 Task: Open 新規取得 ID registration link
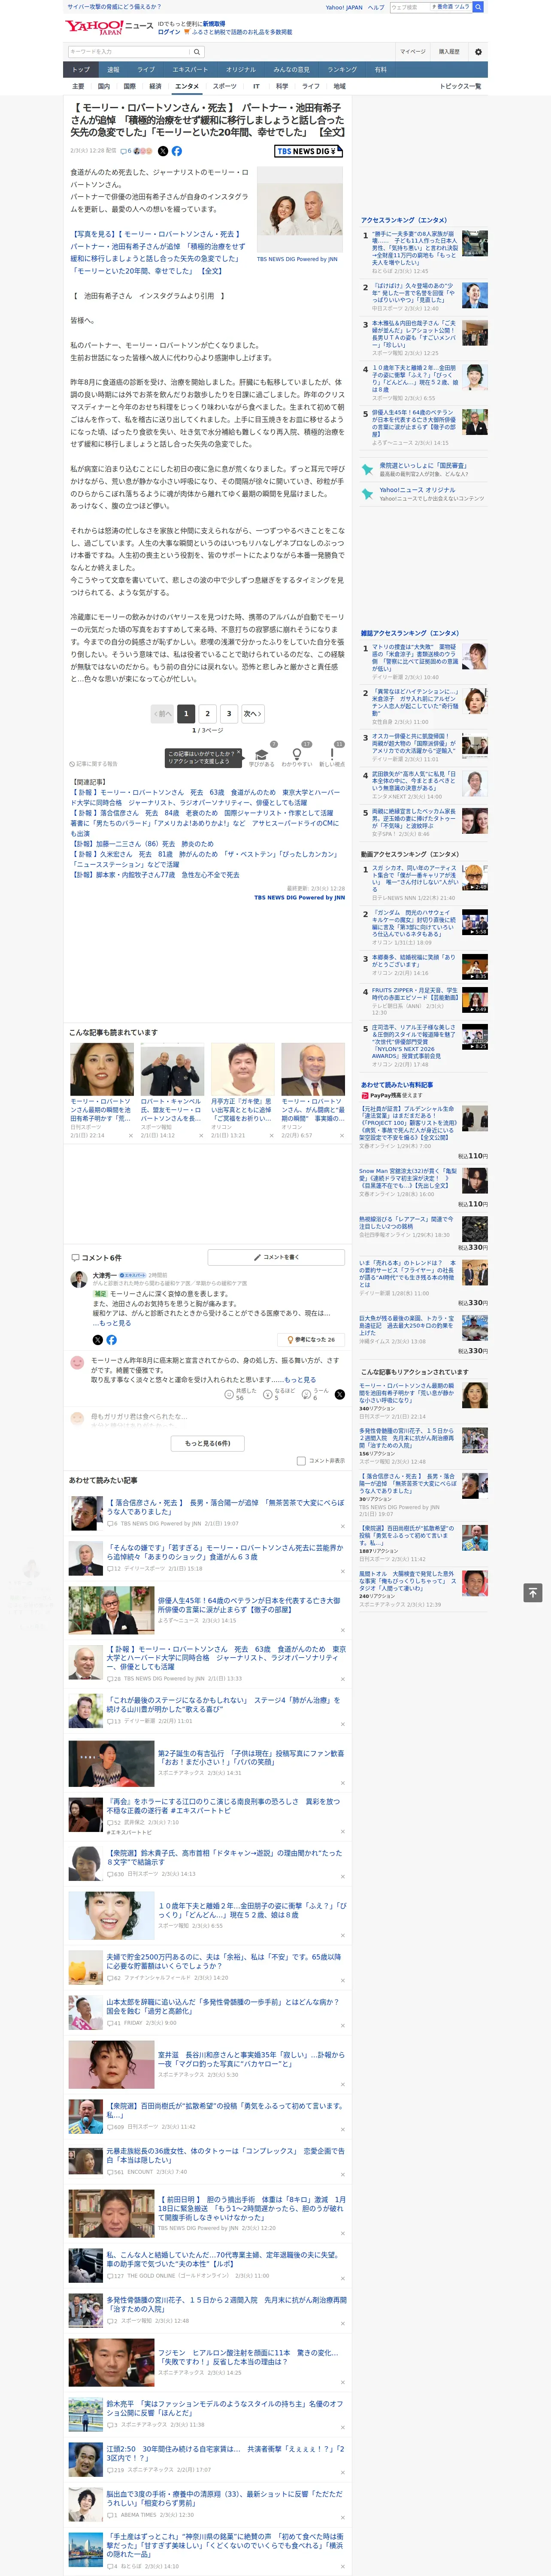click(214, 24)
